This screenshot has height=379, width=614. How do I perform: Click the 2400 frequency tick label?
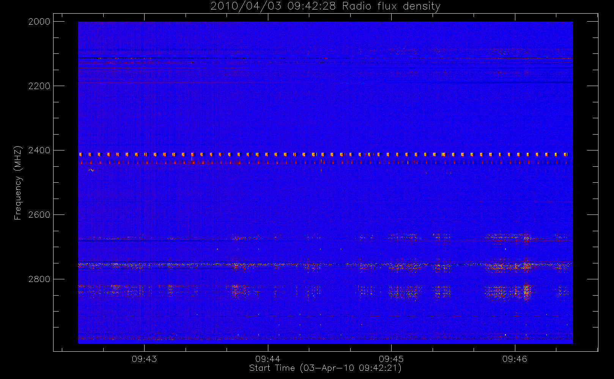[39, 150]
